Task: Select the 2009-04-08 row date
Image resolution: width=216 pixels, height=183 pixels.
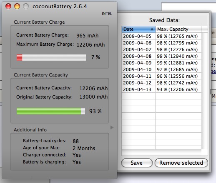Action: click(x=137, y=56)
